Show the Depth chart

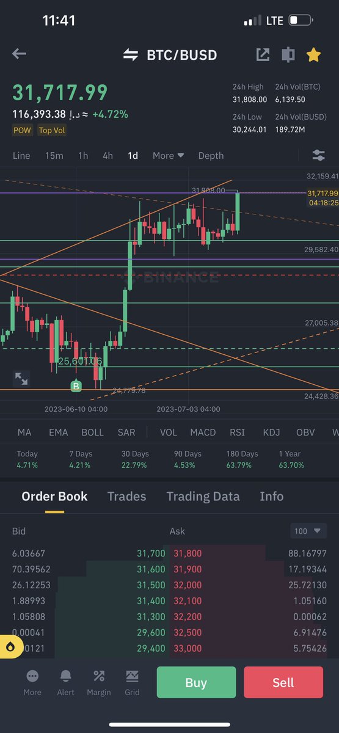211,156
